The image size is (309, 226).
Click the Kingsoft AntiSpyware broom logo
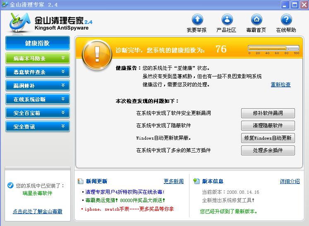[19, 22]
